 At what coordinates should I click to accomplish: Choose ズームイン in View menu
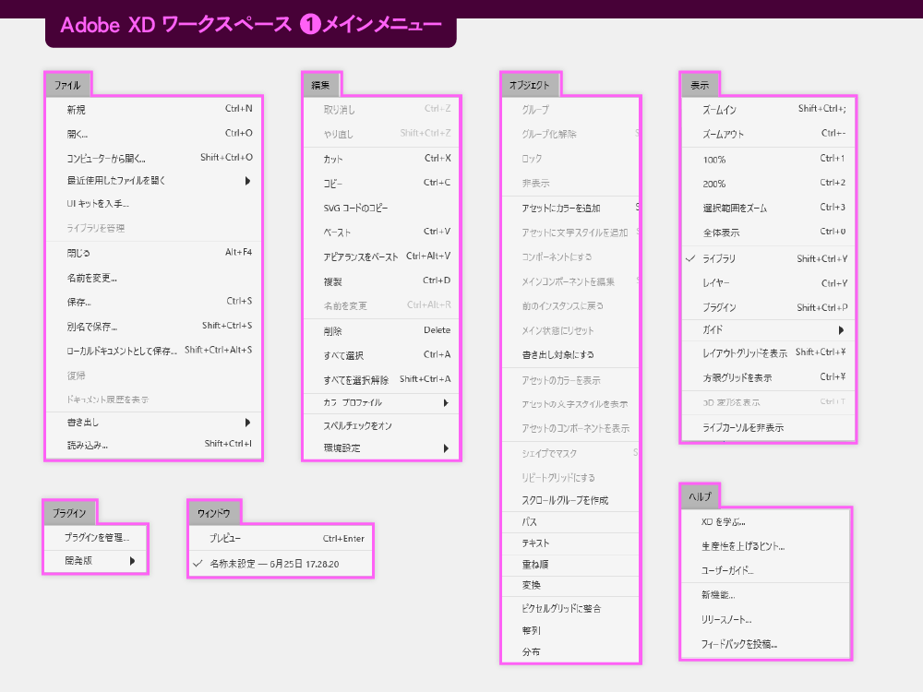768,110
